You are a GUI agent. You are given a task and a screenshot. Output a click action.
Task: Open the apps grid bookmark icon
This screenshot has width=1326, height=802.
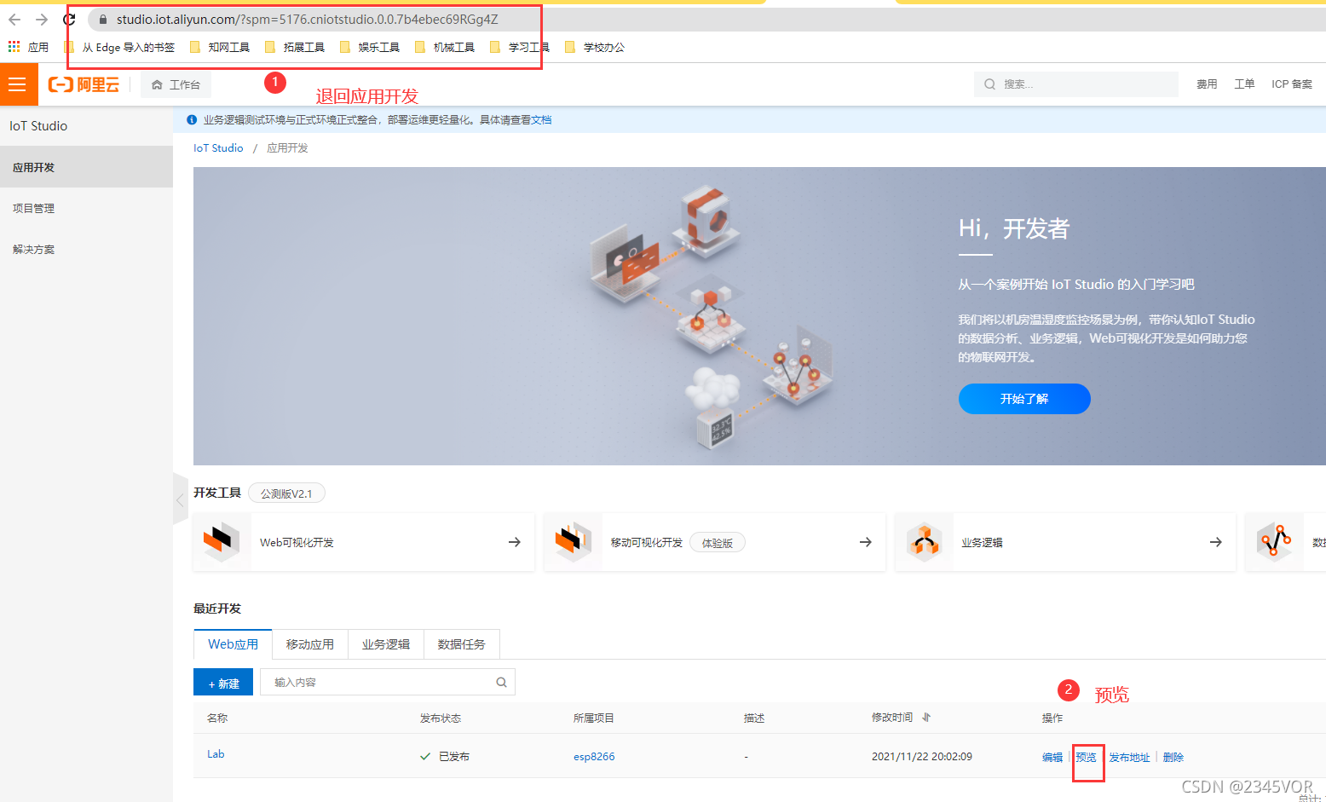(x=14, y=47)
